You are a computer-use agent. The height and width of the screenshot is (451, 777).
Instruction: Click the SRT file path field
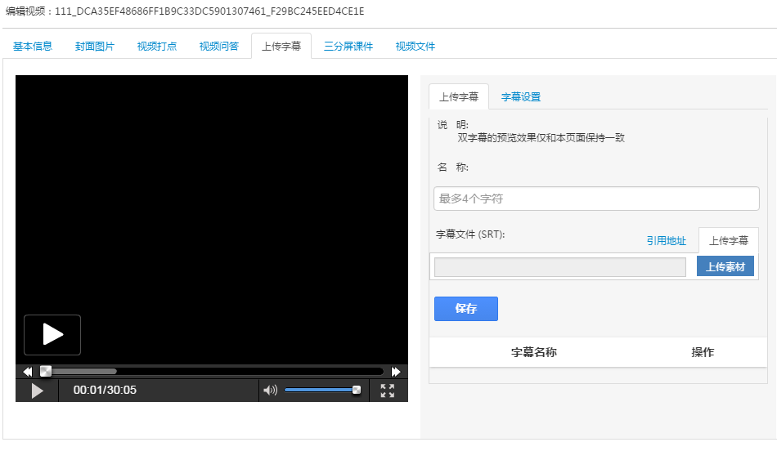coord(560,267)
